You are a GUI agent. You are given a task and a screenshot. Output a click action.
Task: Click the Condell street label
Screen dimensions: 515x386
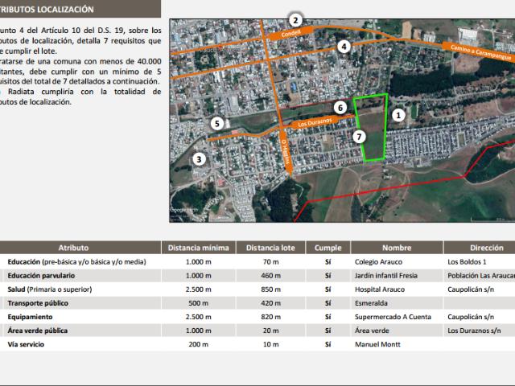tap(290, 35)
